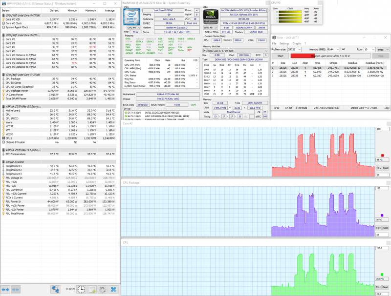
Task: Click the green color swatch on CPU graph
Action: [x=382, y=275]
